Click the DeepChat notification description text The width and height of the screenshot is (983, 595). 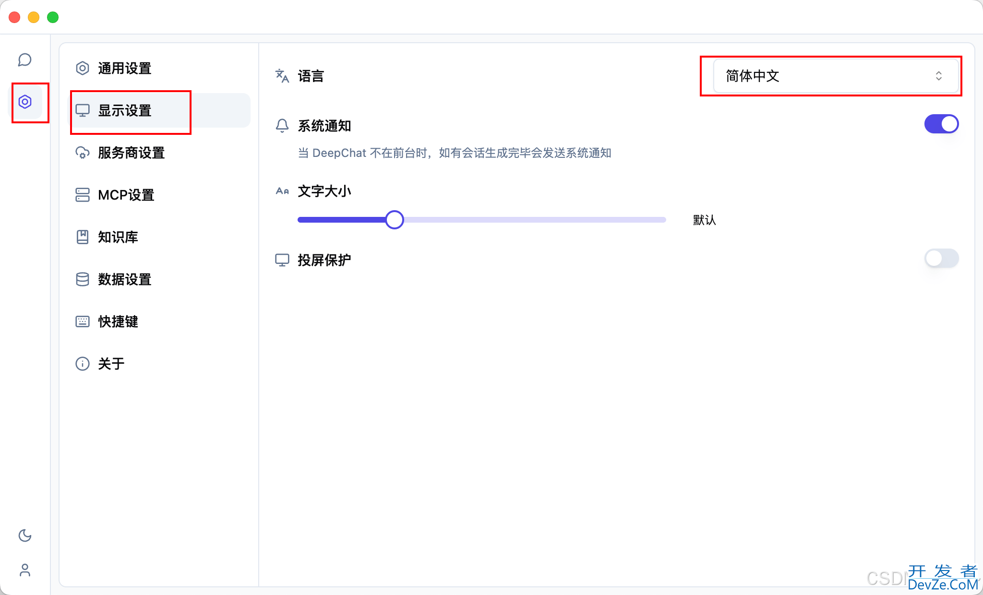coord(455,153)
